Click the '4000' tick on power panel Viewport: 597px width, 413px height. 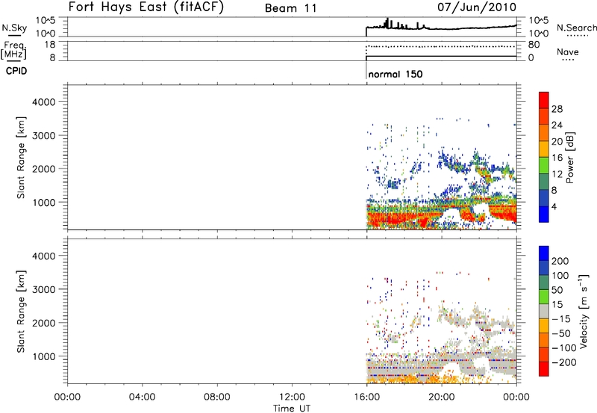click(x=44, y=102)
